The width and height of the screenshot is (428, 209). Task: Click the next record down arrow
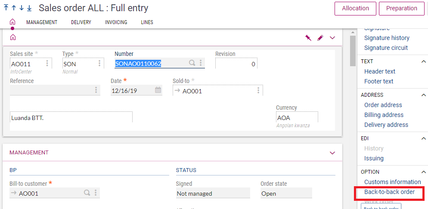pos(21,8)
